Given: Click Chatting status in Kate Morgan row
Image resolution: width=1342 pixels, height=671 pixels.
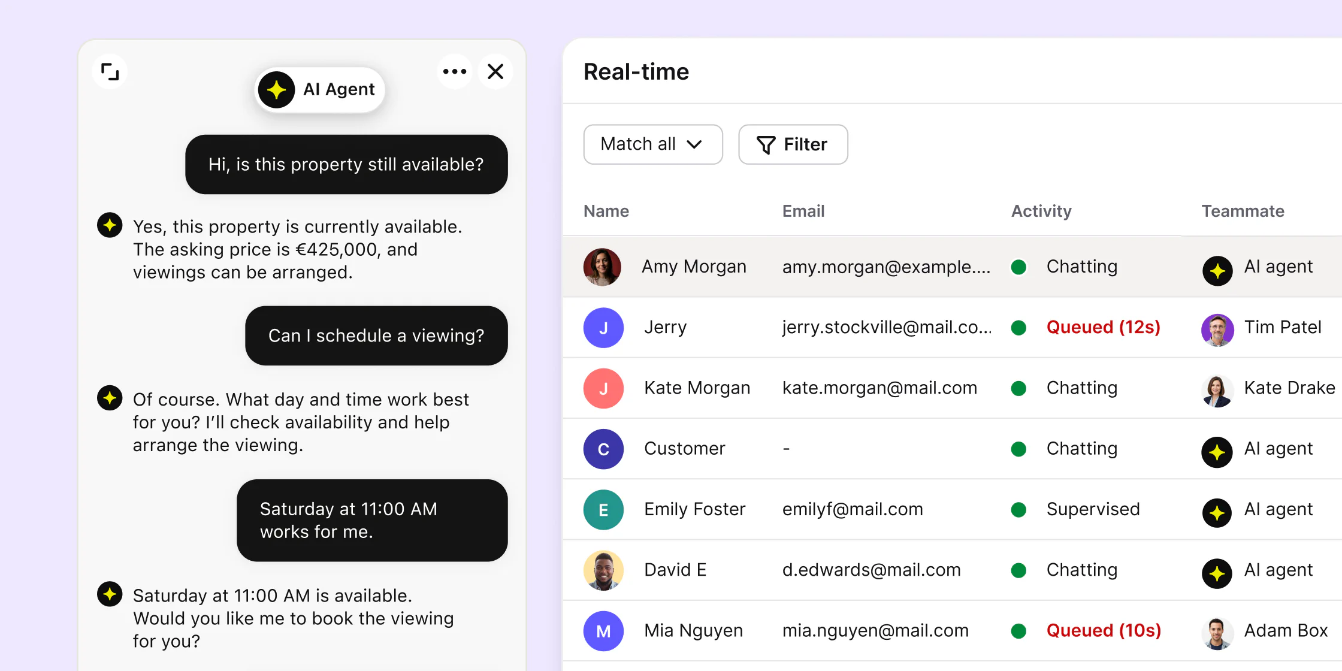Looking at the screenshot, I should coord(1082,388).
